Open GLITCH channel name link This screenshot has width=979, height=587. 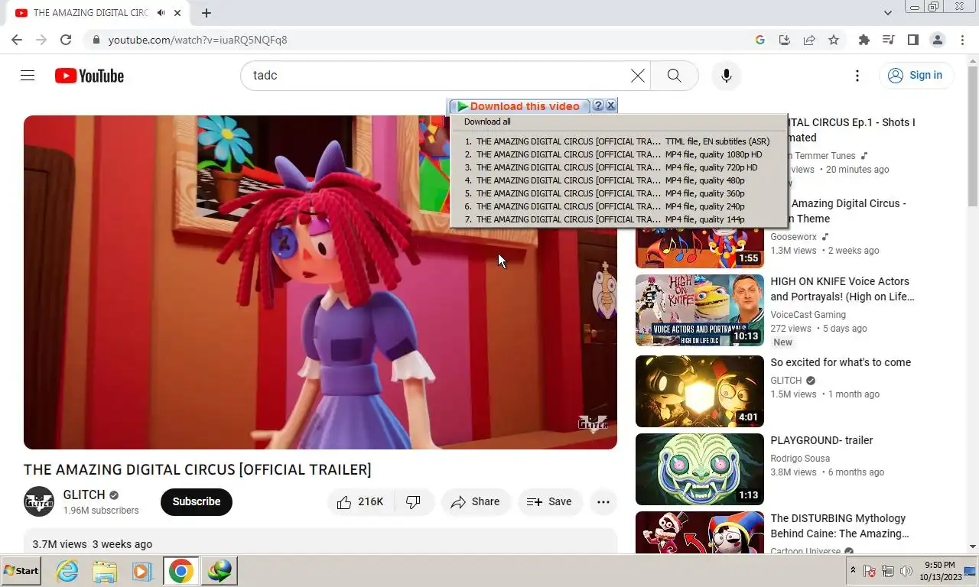(x=84, y=495)
